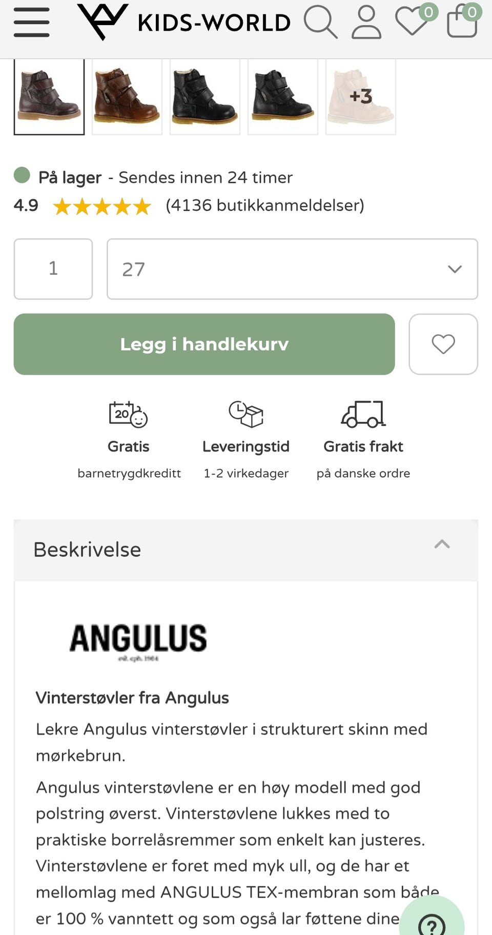The height and width of the screenshot is (935, 492).
Task: Toggle the heart favorite button beside Legg i handlekurv
Action: point(443,344)
